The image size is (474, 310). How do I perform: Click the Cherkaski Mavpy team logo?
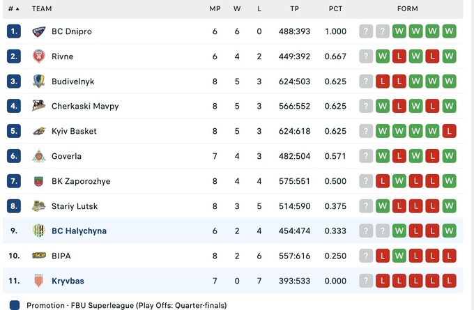pos(38,107)
